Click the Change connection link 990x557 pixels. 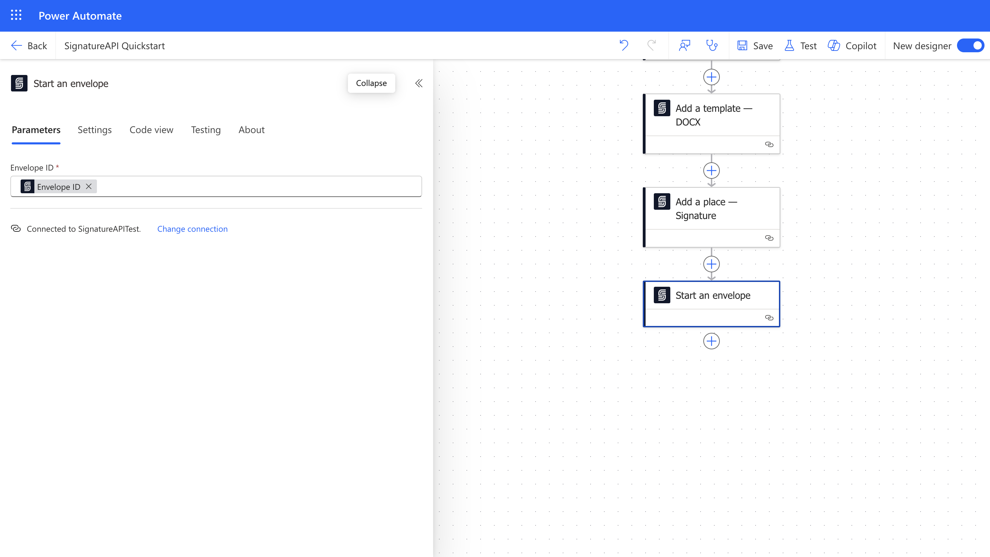192,229
